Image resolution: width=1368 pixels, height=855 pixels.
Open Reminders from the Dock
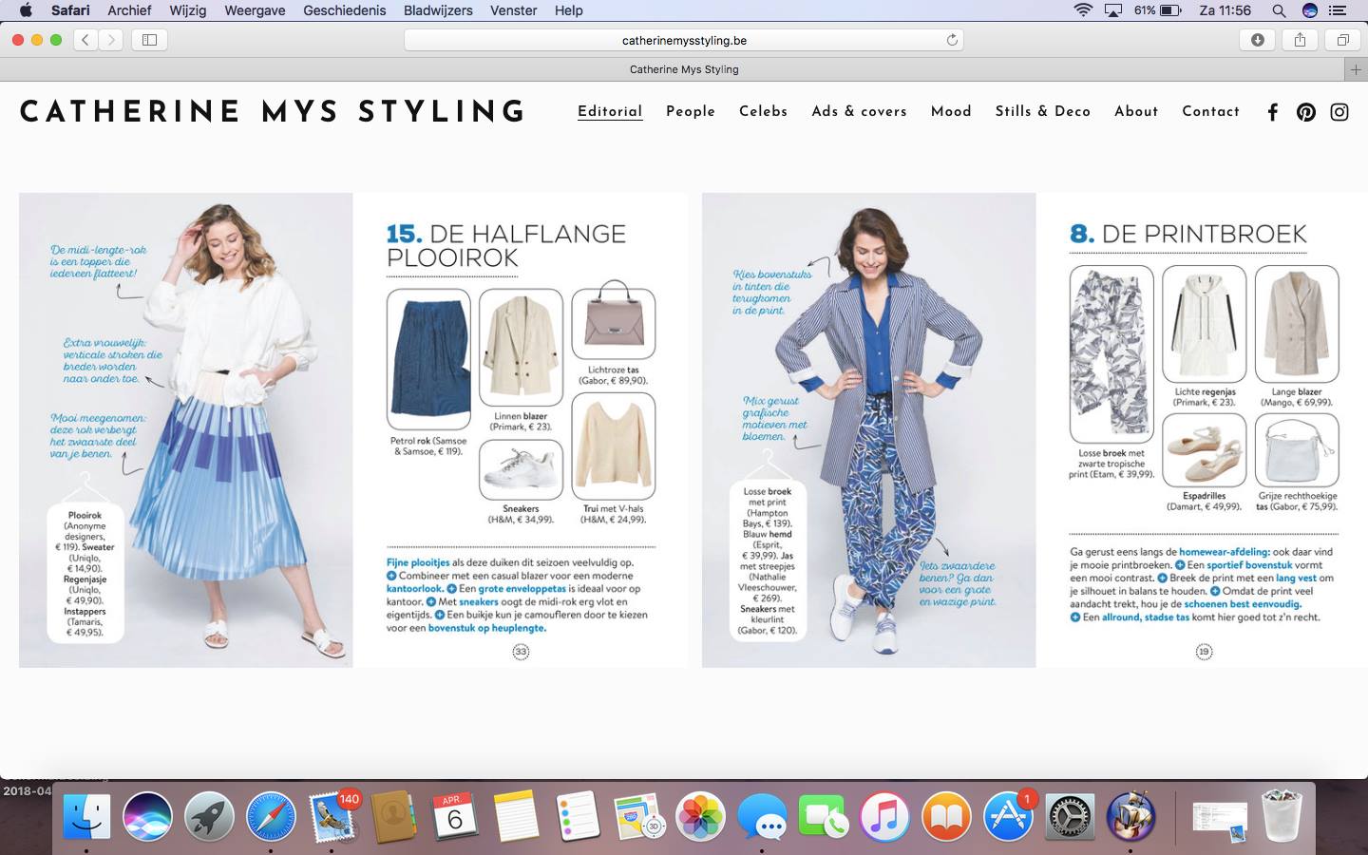[x=578, y=816]
